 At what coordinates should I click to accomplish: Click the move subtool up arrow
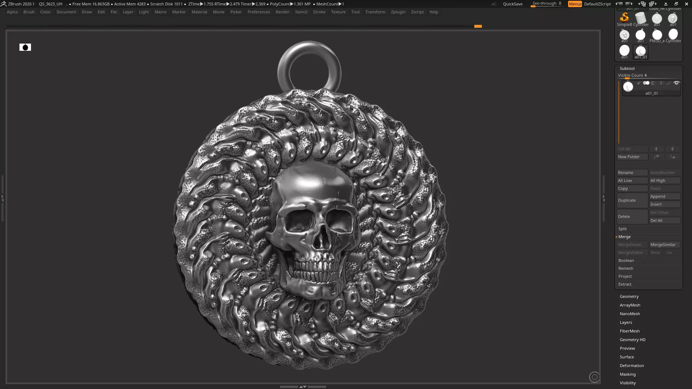coord(656,149)
